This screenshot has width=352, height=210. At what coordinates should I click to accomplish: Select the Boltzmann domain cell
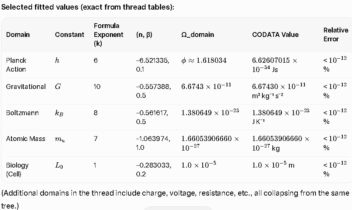coord(22,113)
